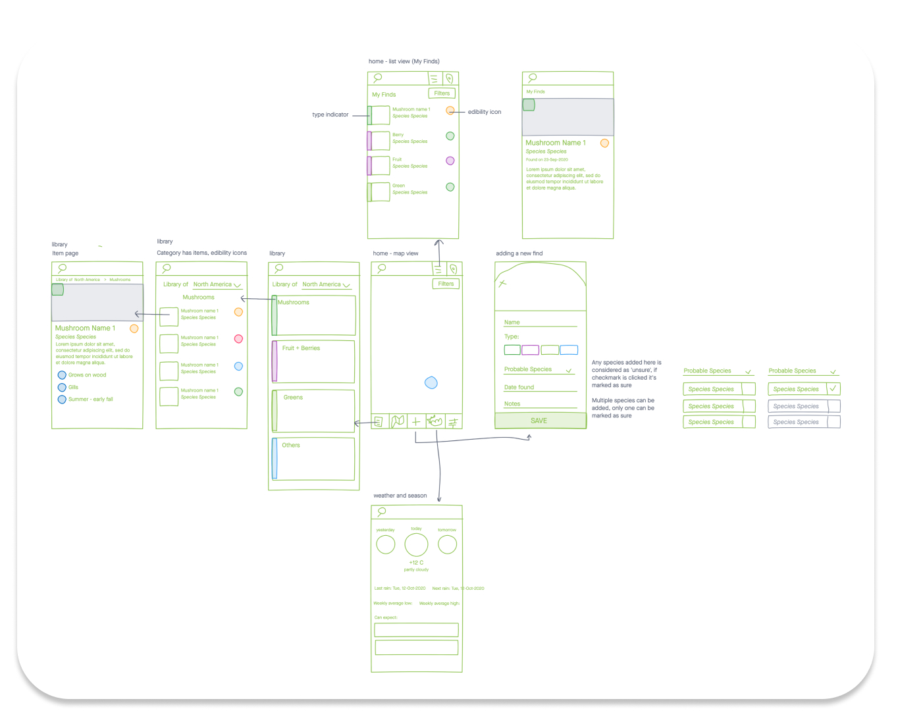This screenshot has width=898, height=728.
Task: Open the library icon in map view bottom bar
Action: [379, 422]
